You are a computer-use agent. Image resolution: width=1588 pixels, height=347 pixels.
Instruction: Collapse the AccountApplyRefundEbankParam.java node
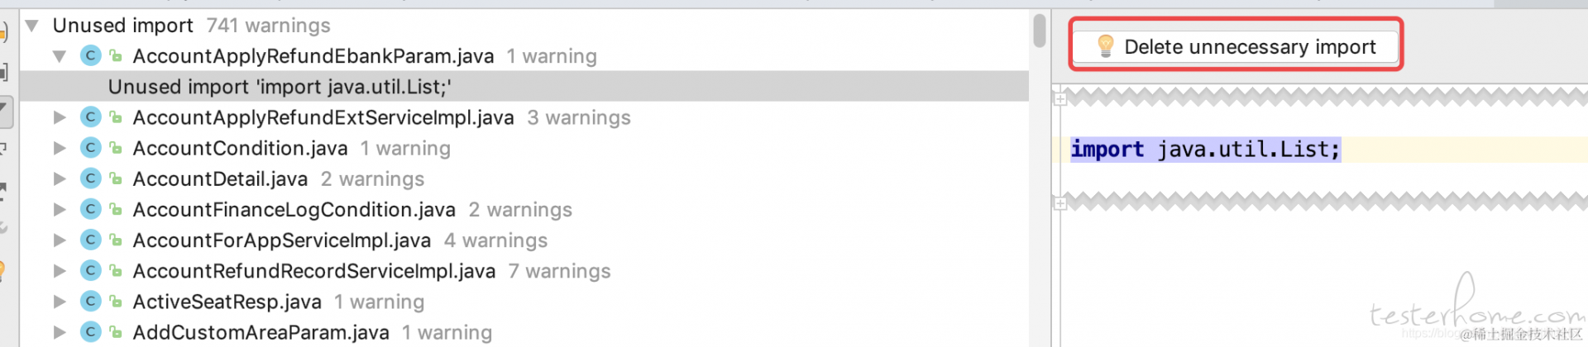pos(60,56)
